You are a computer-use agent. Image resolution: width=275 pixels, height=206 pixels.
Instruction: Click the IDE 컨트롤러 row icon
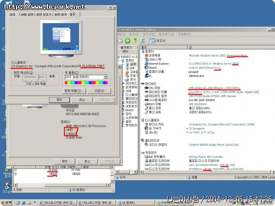(x=146, y=157)
